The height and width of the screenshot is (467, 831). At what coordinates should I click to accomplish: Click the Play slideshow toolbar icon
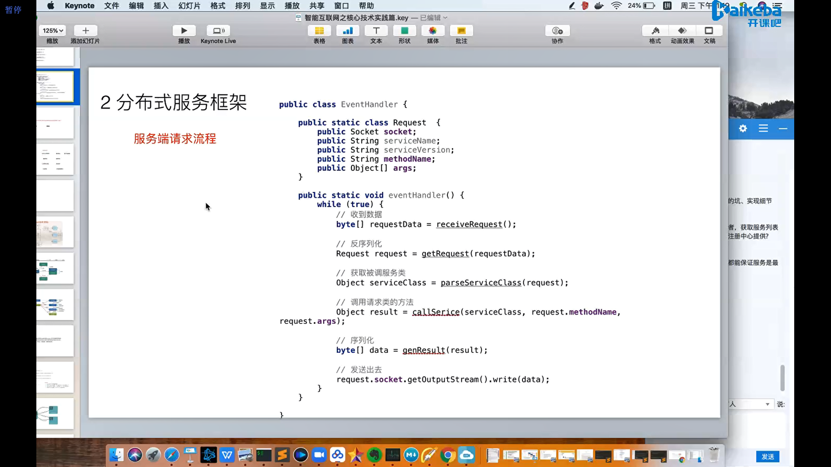click(184, 31)
